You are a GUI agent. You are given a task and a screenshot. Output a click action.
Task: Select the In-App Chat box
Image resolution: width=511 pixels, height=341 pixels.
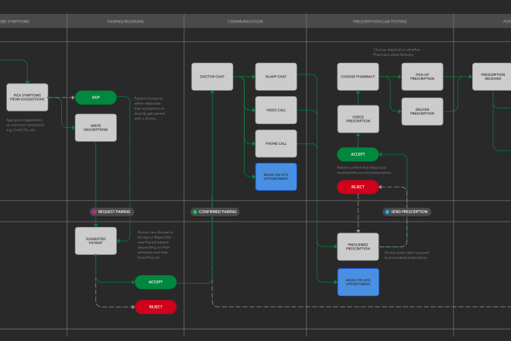pyautogui.click(x=276, y=77)
